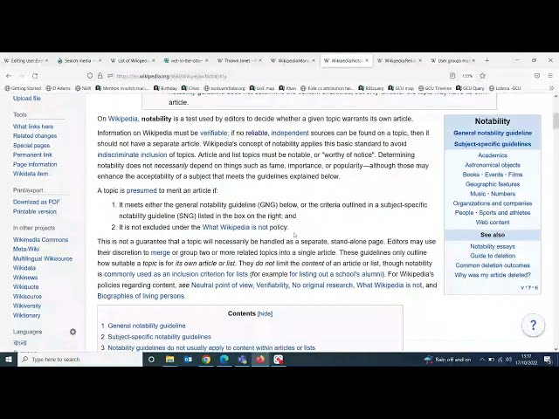The width and height of the screenshot is (559, 419).
Task: Jump to Subject-specific notability guidelines contents entry
Action: [x=159, y=337]
